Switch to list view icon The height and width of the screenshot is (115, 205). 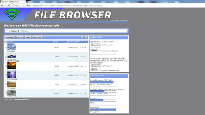pyautogui.click(x=83, y=37)
